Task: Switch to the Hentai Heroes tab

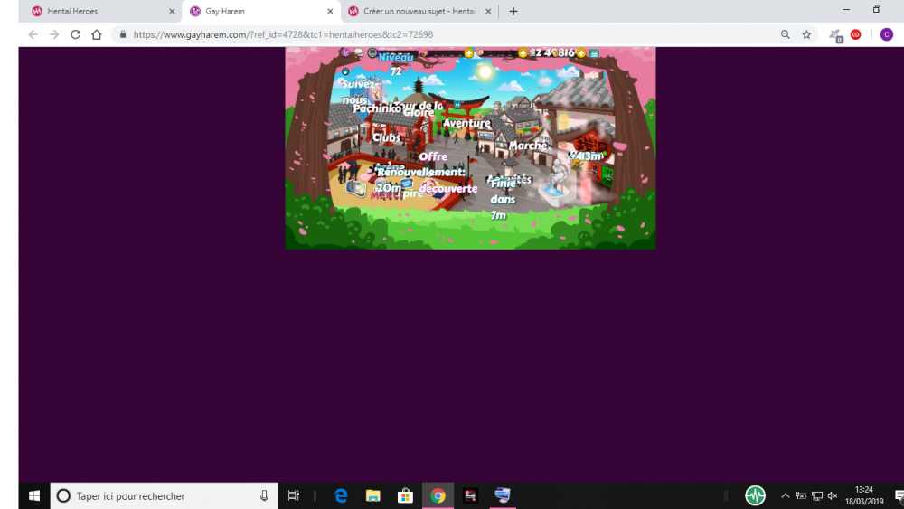Action: point(99,12)
